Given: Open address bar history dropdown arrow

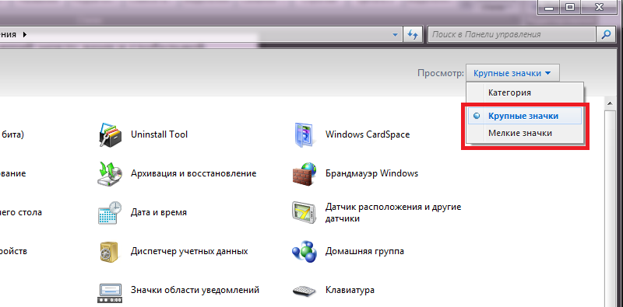Looking at the screenshot, I should (395, 34).
